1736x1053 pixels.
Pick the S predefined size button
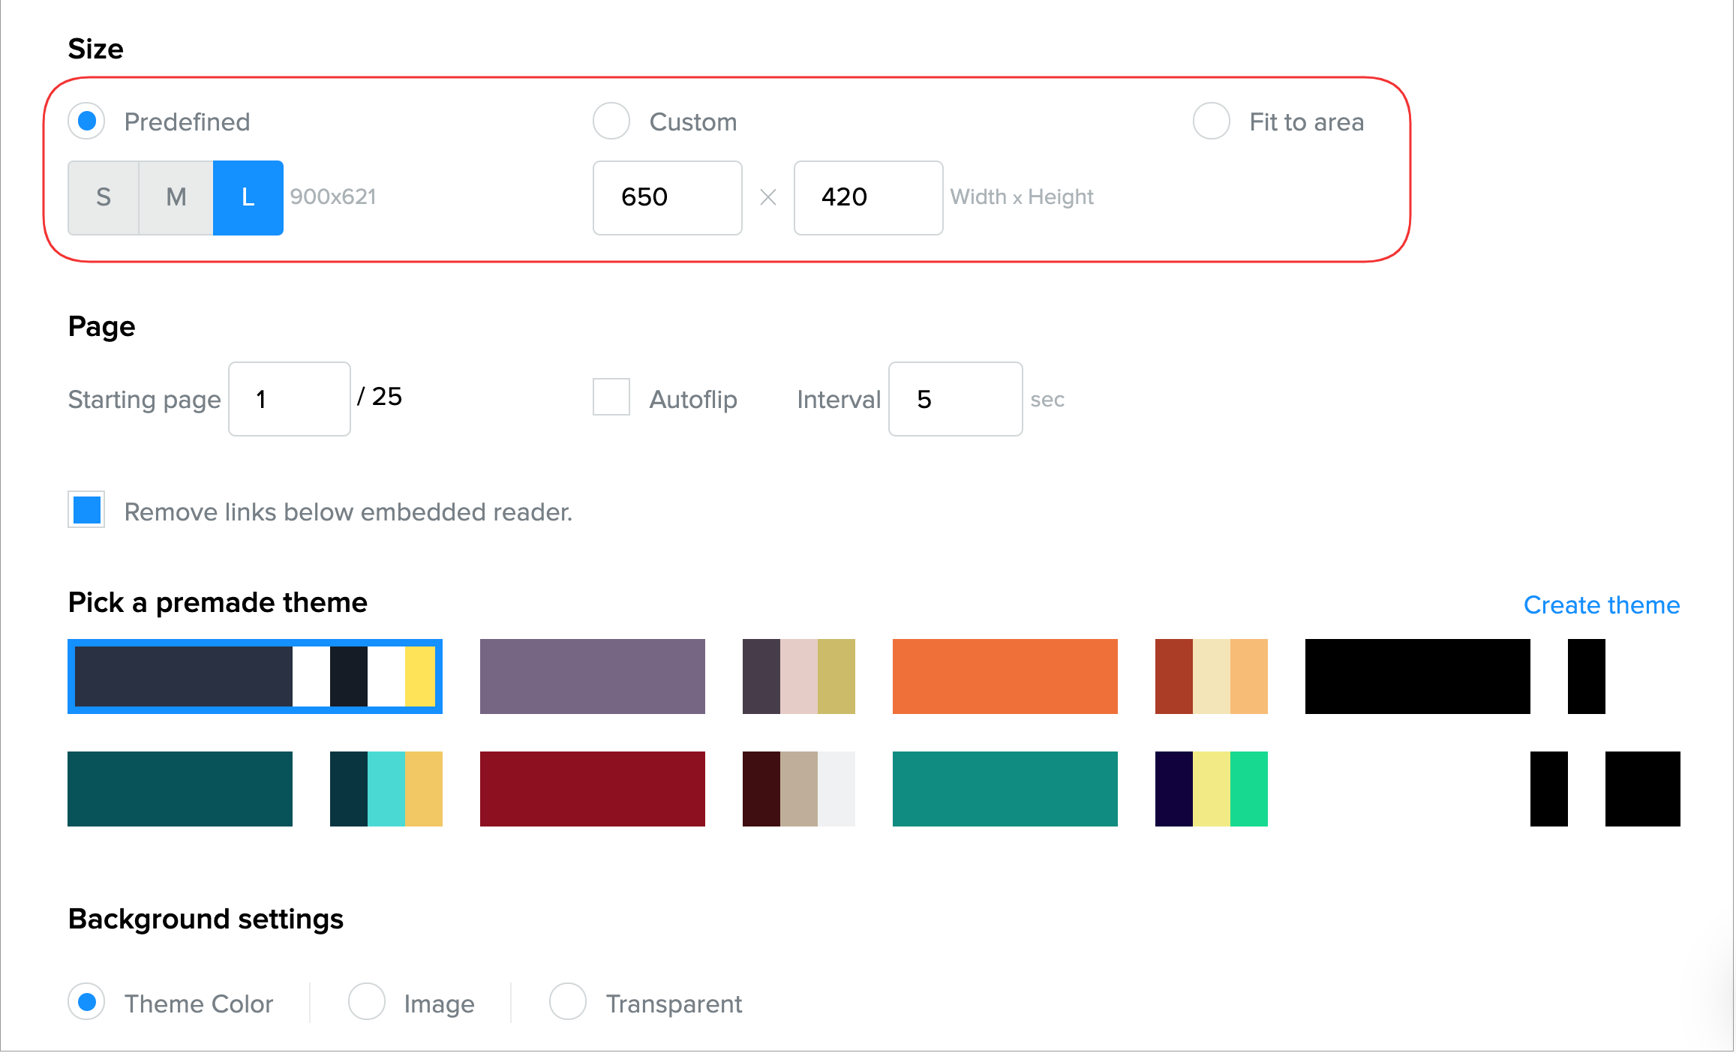pos(104,197)
